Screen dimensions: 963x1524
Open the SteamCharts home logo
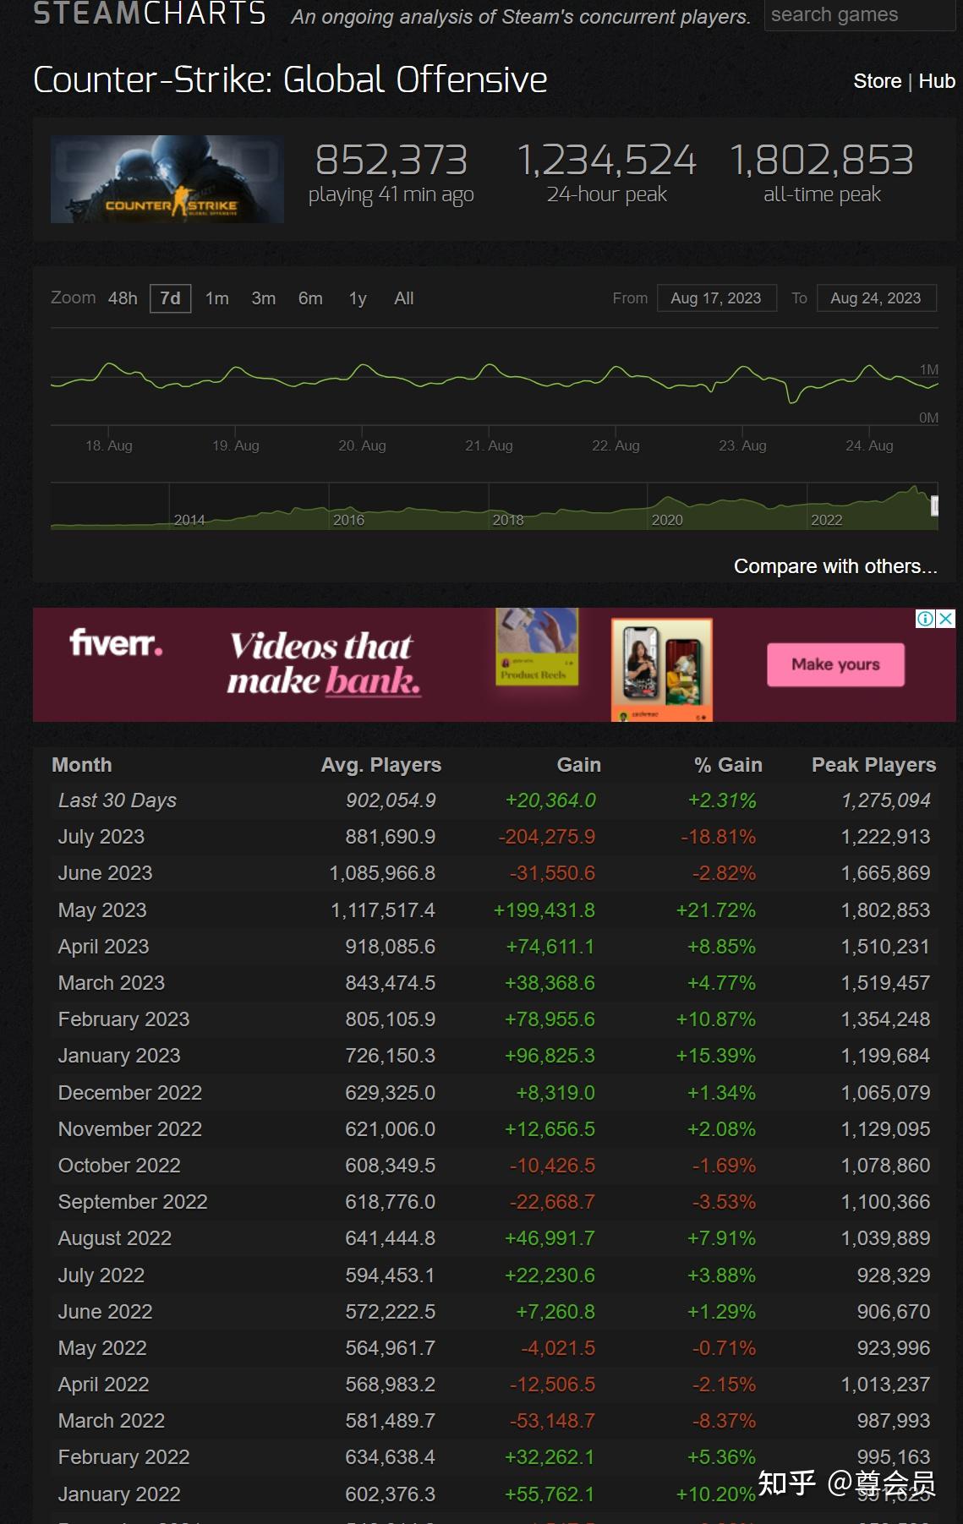[x=150, y=14]
